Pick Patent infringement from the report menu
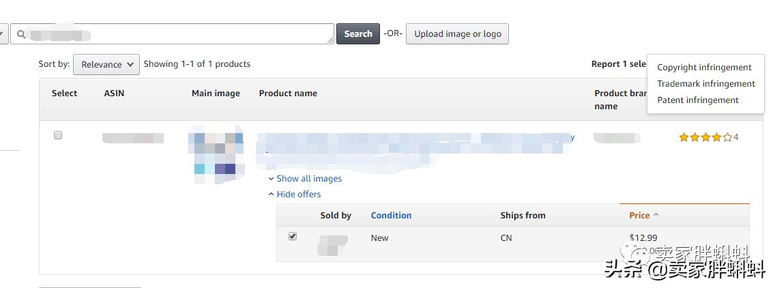The image size is (775, 288). (x=698, y=100)
